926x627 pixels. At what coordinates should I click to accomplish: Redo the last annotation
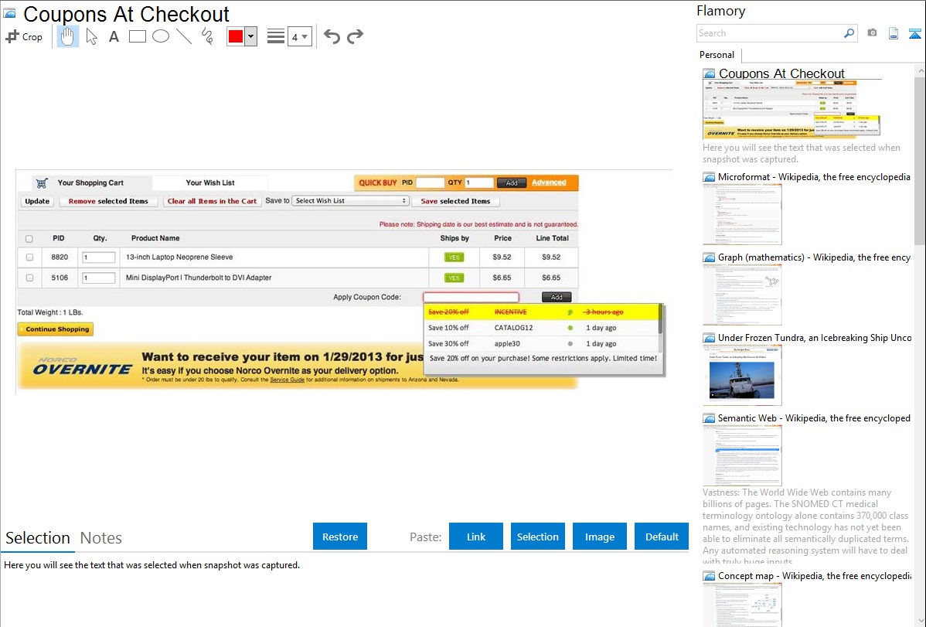click(x=355, y=36)
